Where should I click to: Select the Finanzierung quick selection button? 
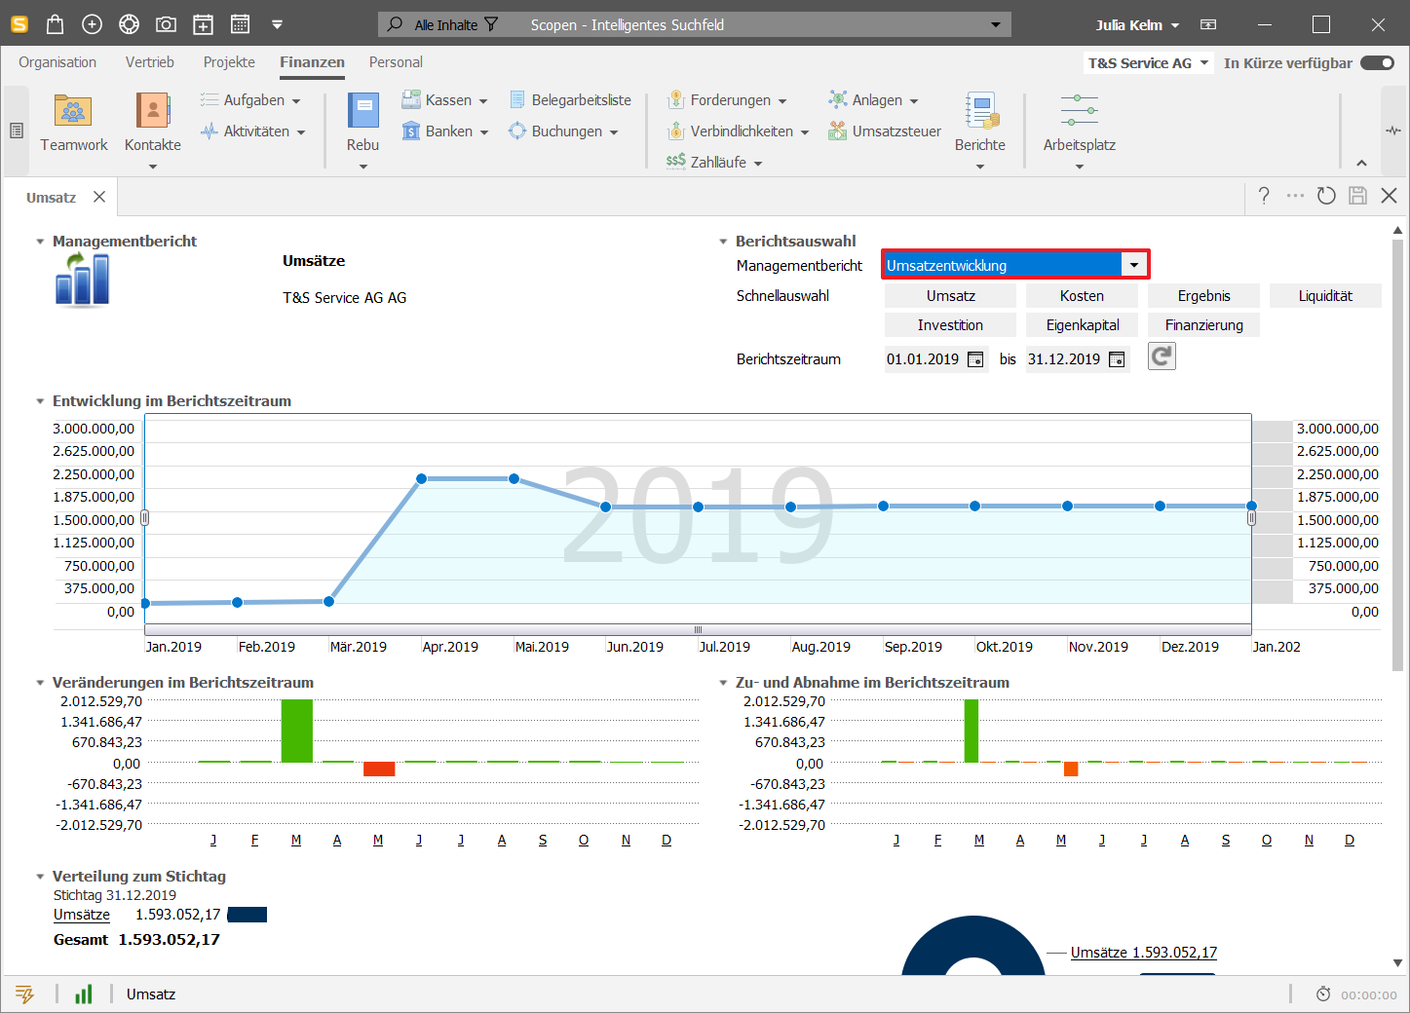click(x=1203, y=325)
